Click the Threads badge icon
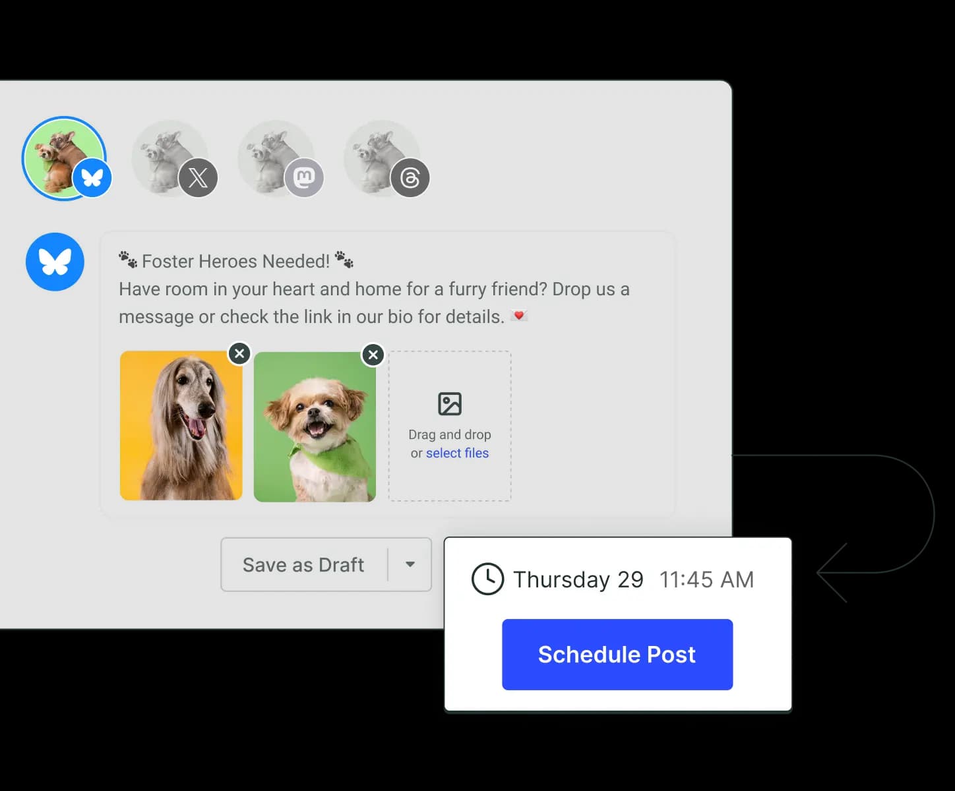This screenshot has width=955, height=791. [x=410, y=177]
